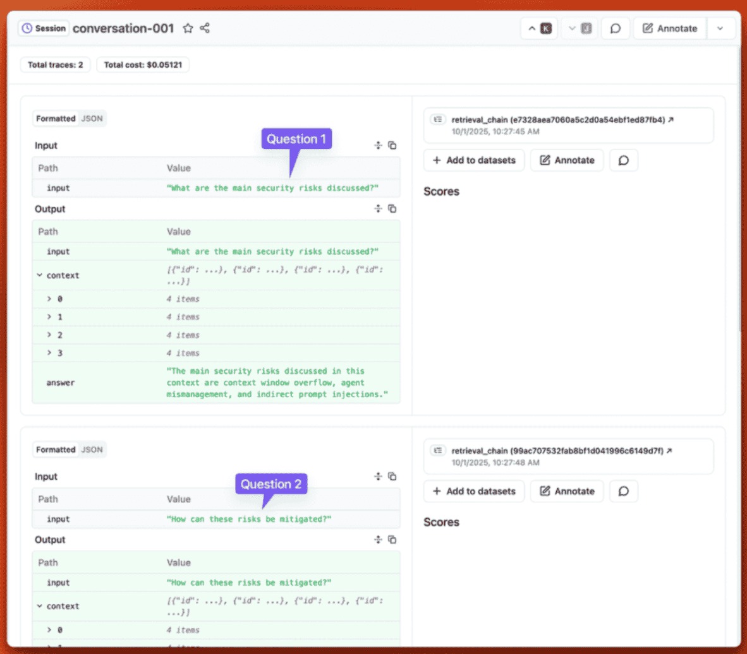Click the share icon beside session title

tap(205, 28)
